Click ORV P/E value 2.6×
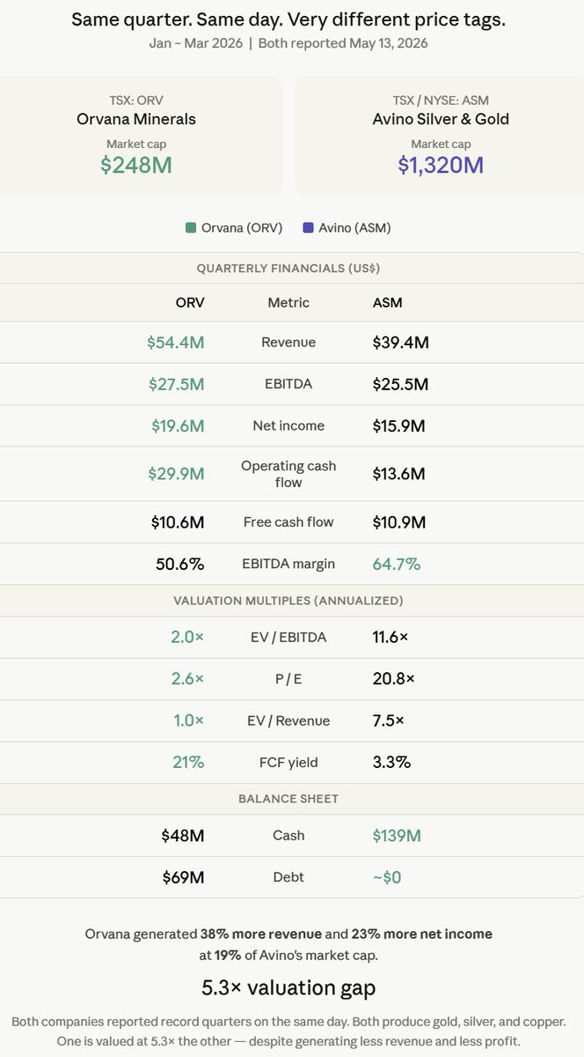This screenshot has height=1057, width=584. tap(187, 679)
